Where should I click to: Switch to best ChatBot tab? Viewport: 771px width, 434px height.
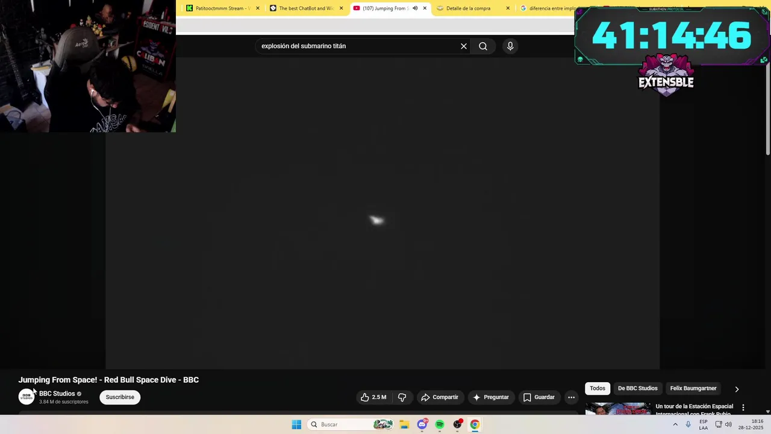307,8
